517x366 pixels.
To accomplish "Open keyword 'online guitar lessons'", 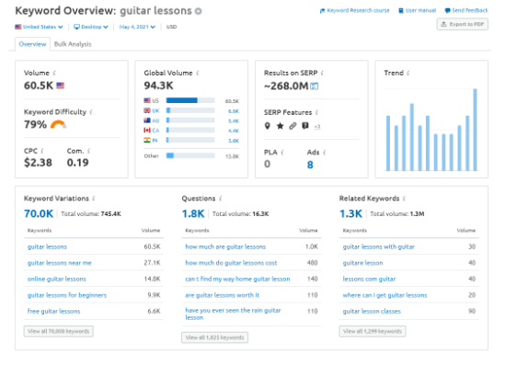I will [57, 280].
